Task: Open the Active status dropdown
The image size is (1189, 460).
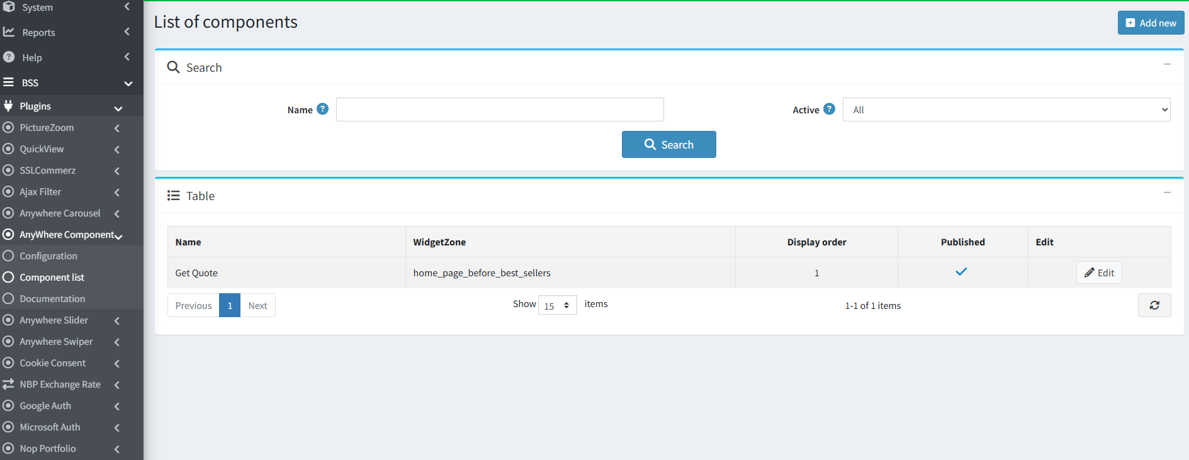Action: (1006, 109)
